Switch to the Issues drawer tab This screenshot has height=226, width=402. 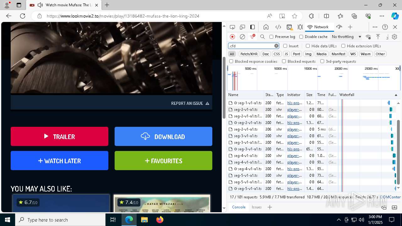257,207
